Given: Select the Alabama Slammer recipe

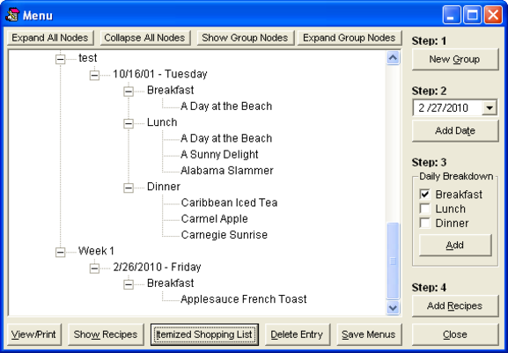Looking at the screenshot, I should click(227, 171).
